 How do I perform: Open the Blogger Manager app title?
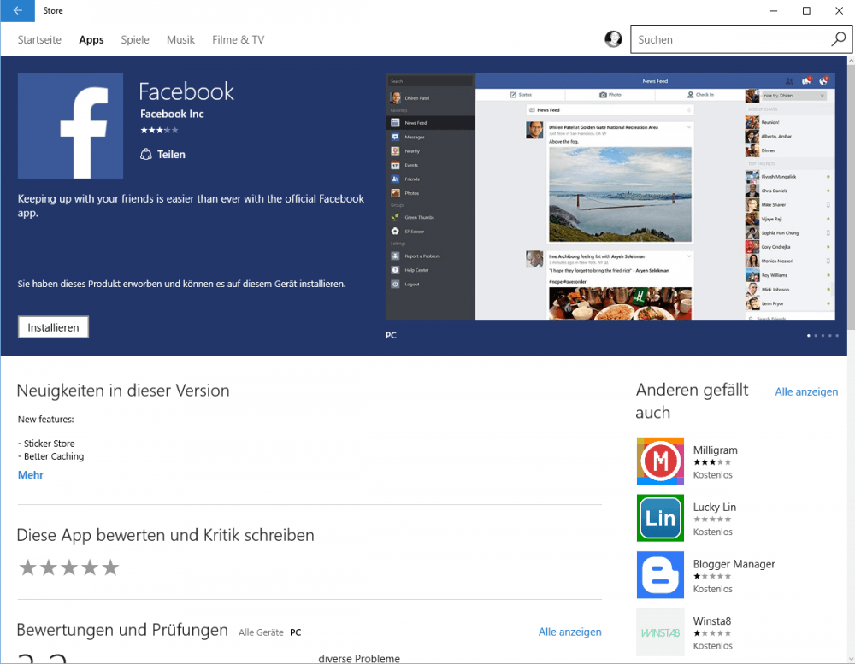(x=734, y=564)
